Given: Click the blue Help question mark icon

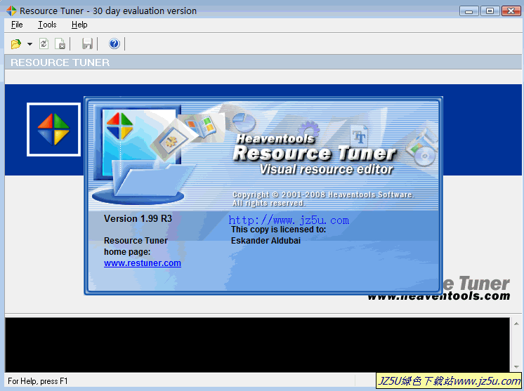Looking at the screenshot, I should point(114,44).
